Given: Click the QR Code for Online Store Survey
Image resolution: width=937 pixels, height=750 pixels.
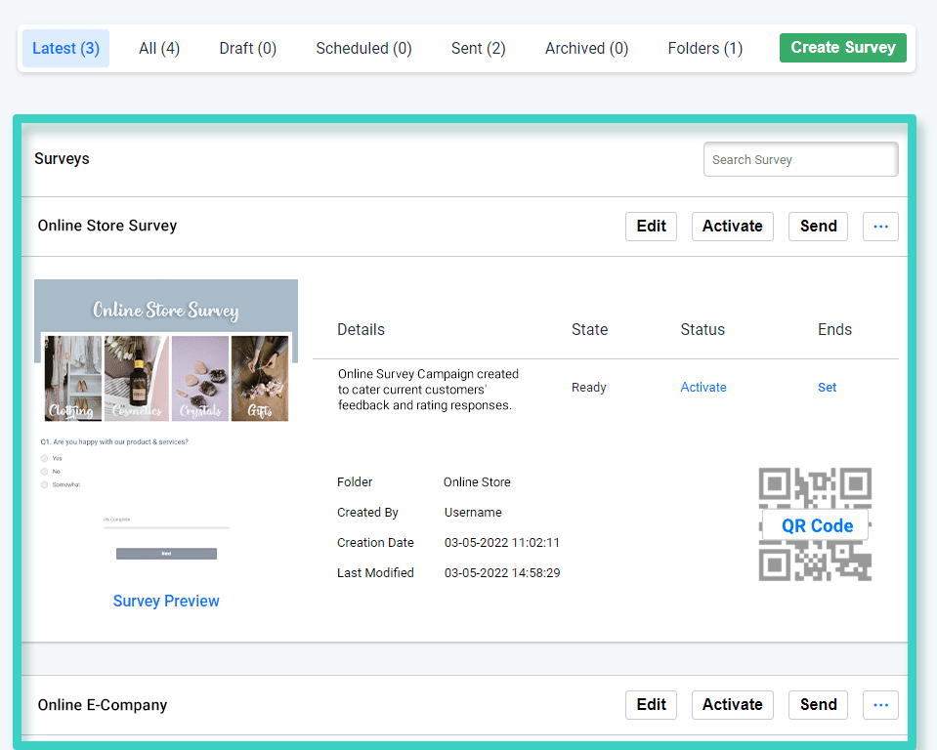Looking at the screenshot, I should (x=815, y=525).
